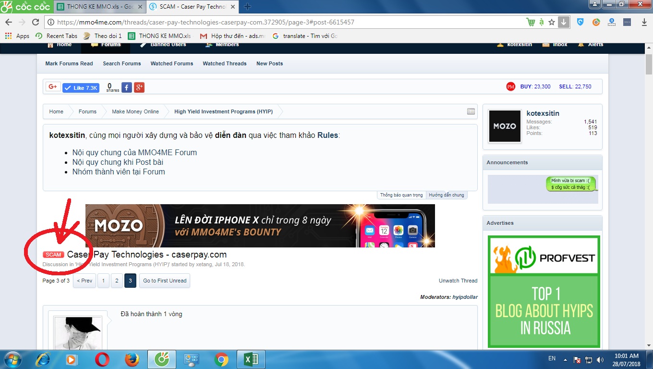Go back with the browser back arrow
The image size is (653, 369).
pos(9,22)
